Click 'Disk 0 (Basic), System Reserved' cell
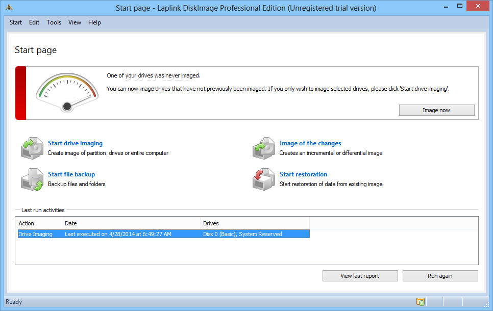 (242, 234)
